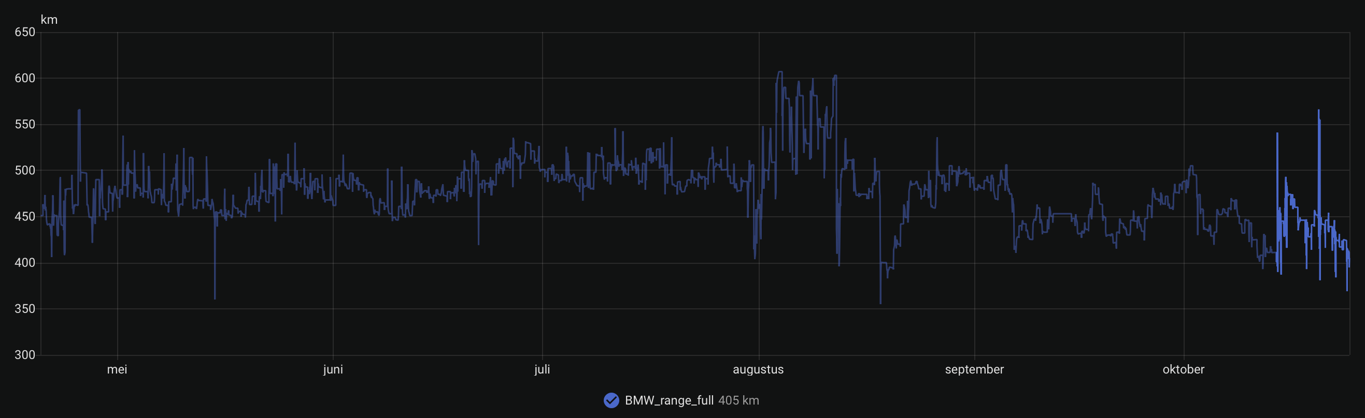
Task: Click the 450 y-axis tick label
Action: [x=25, y=216]
